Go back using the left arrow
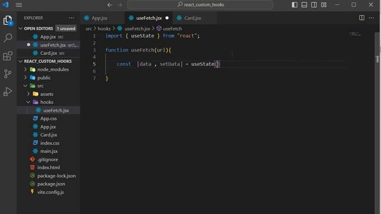This screenshot has width=381, height=214. point(110,5)
